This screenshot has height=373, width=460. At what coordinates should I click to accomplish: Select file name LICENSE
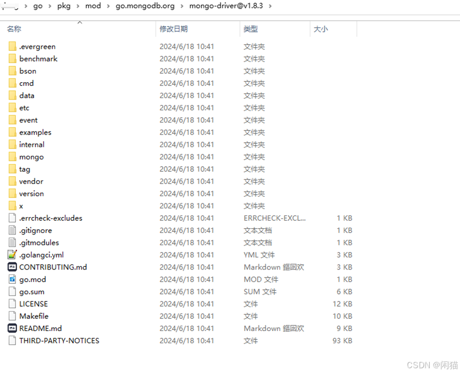(x=34, y=304)
